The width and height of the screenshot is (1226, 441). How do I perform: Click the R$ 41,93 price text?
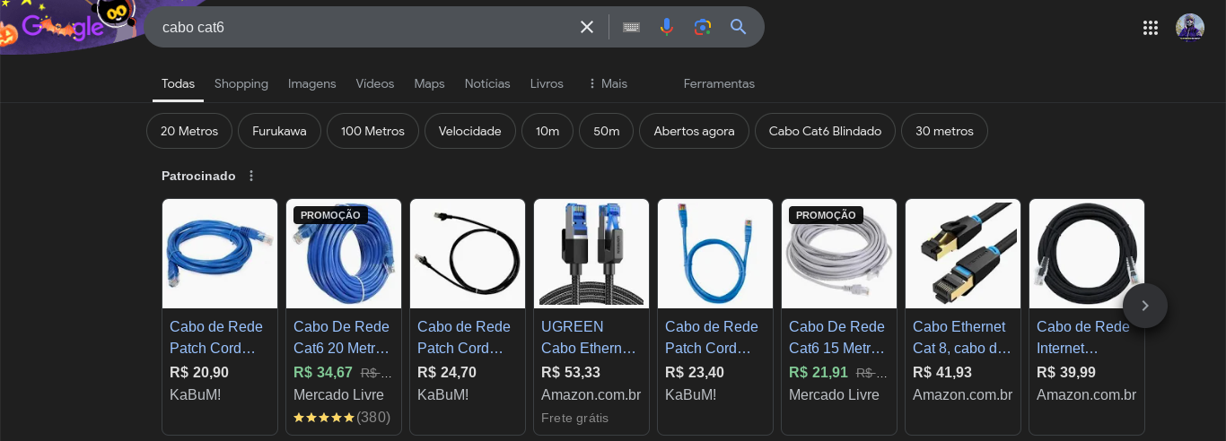point(942,372)
